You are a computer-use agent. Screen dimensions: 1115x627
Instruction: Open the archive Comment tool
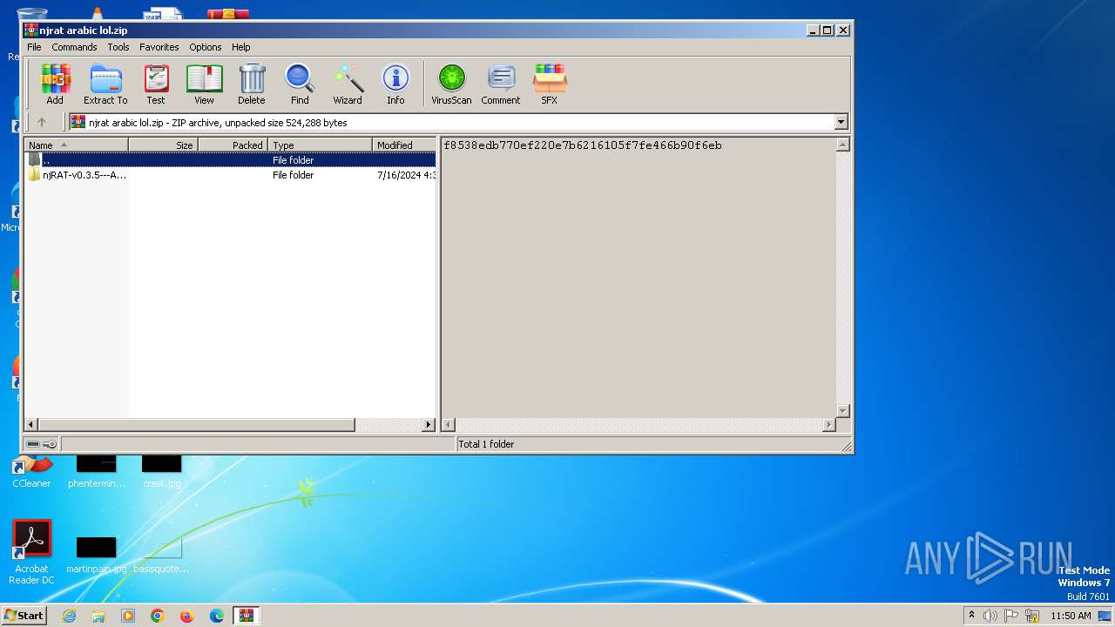tap(501, 84)
